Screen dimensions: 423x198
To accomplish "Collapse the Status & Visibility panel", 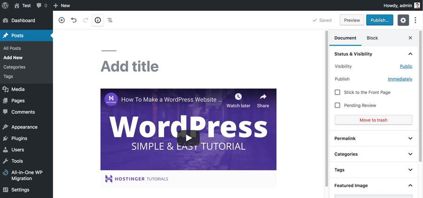I will [373, 54].
